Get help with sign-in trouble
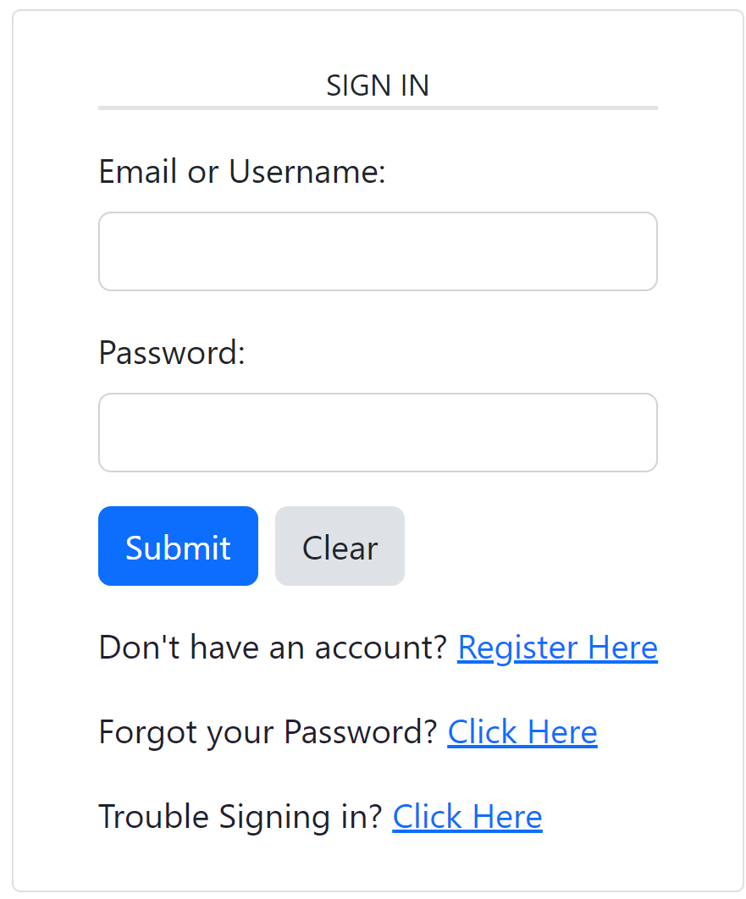 coord(467,817)
